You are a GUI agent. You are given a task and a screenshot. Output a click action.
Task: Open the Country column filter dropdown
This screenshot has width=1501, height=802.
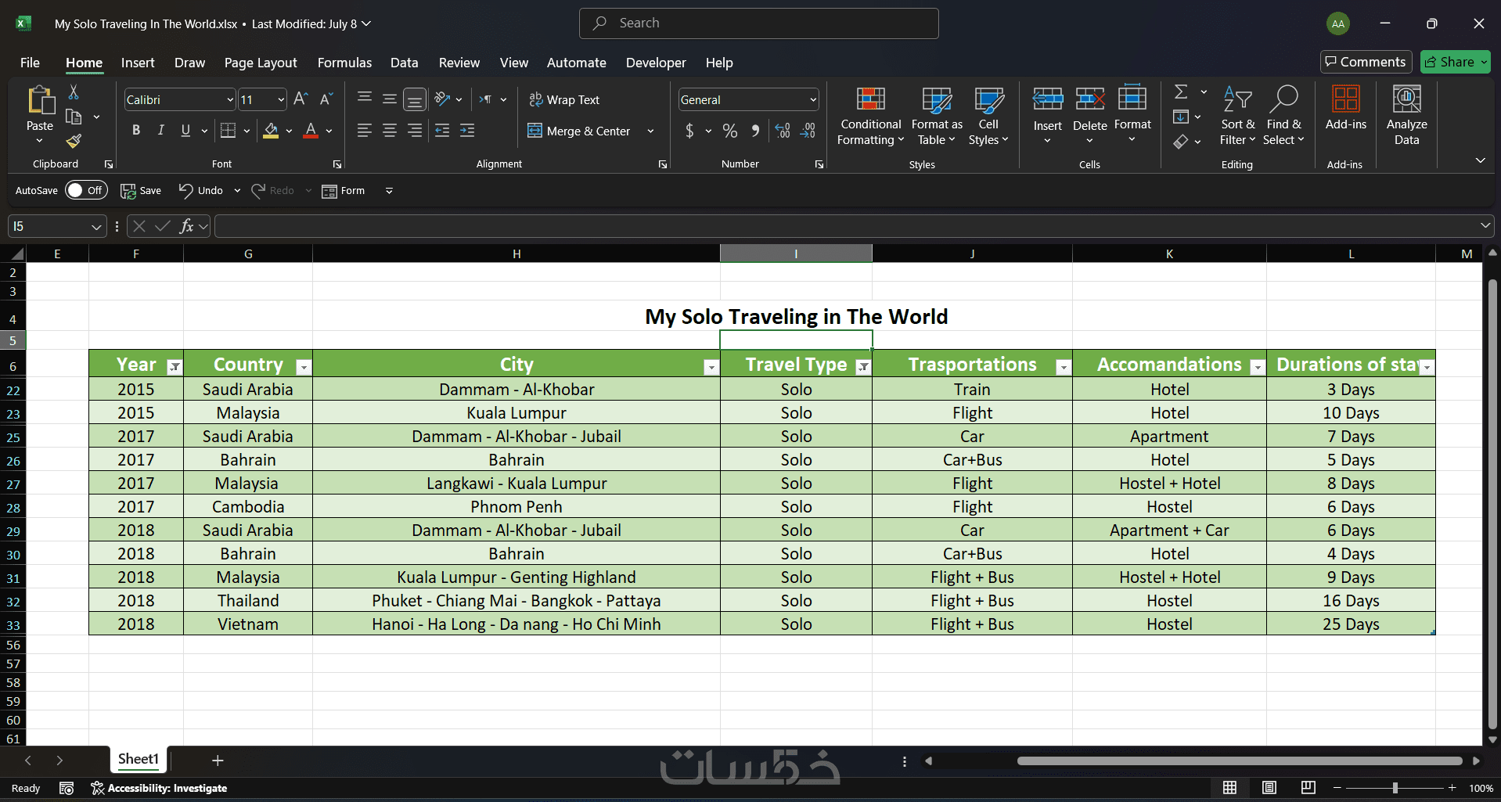304,367
